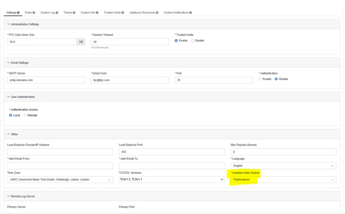Image resolution: width=345 pixels, height=214 pixels.
Task: Click help icon next to System Log
Action: [57, 13]
